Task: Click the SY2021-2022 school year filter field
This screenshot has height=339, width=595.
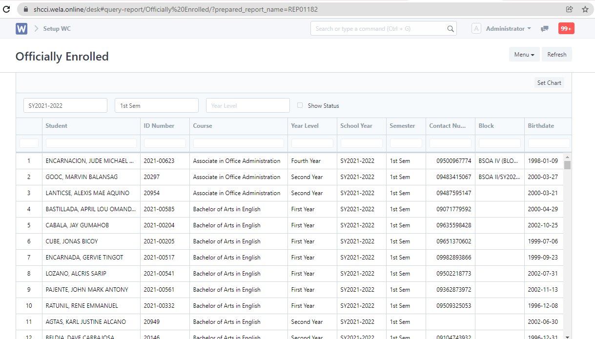Action: [65, 105]
